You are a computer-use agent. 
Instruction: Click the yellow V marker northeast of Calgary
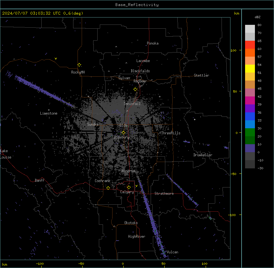[x=136, y=186]
